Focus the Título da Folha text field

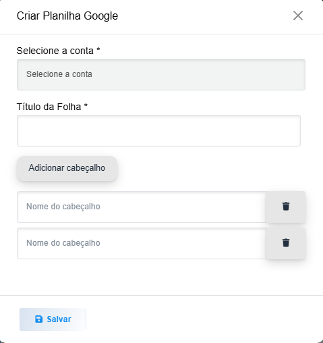click(158, 130)
